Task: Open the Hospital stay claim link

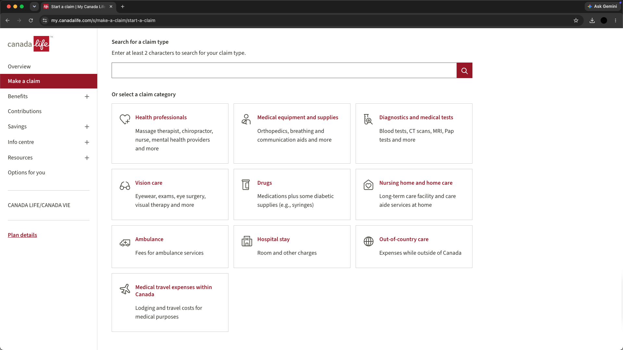Action: coord(273,239)
